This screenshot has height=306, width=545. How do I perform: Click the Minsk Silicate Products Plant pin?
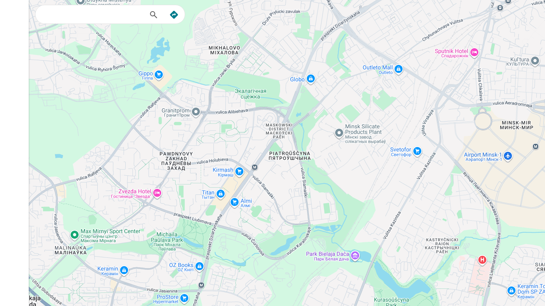pos(339,133)
